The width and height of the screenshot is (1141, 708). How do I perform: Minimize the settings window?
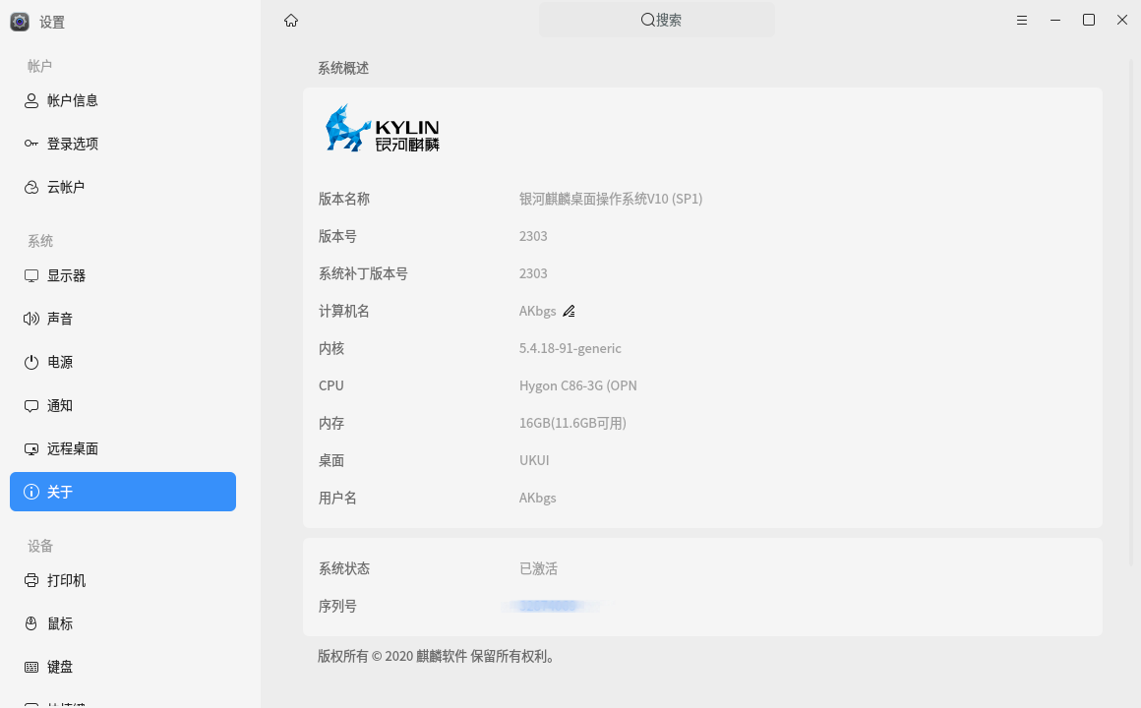pyautogui.click(x=1055, y=21)
